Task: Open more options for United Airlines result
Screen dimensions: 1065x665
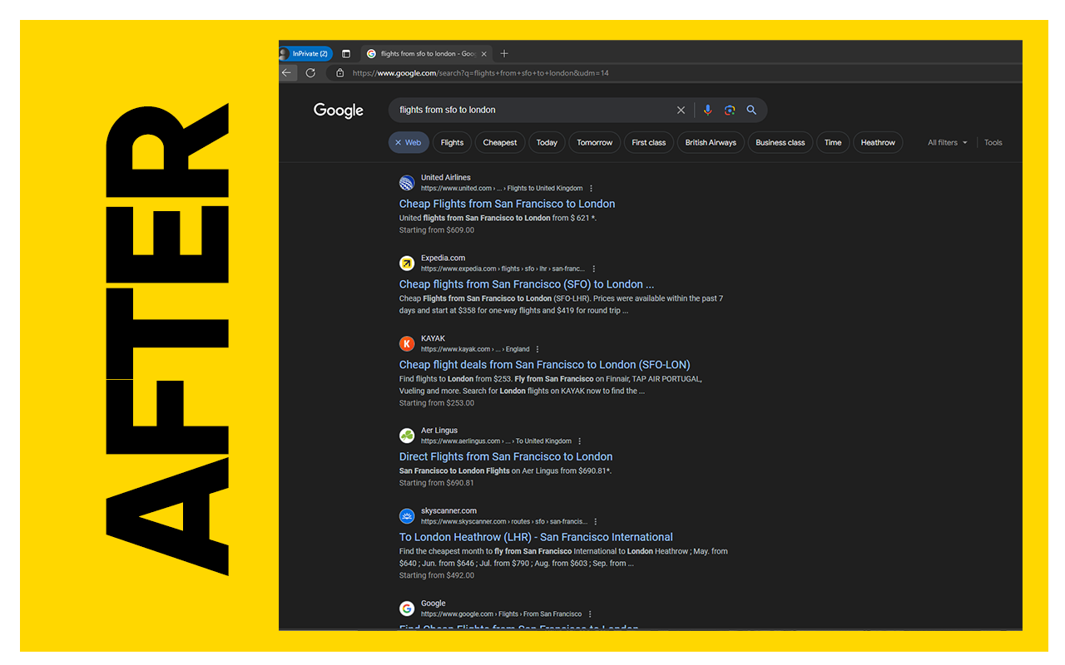Action: click(592, 189)
